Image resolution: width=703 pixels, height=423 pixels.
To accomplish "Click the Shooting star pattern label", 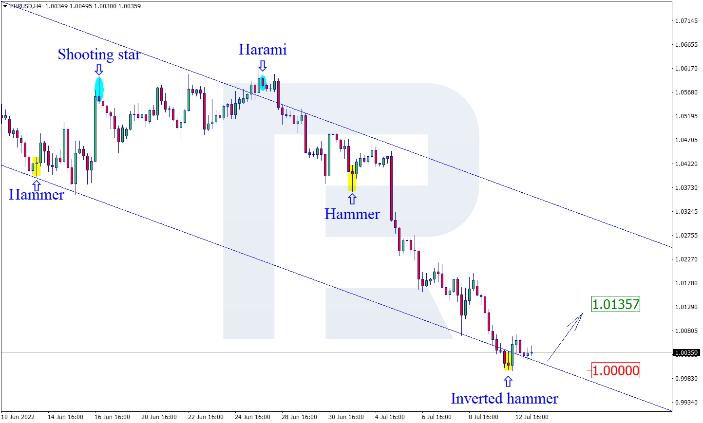I will pos(99,54).
